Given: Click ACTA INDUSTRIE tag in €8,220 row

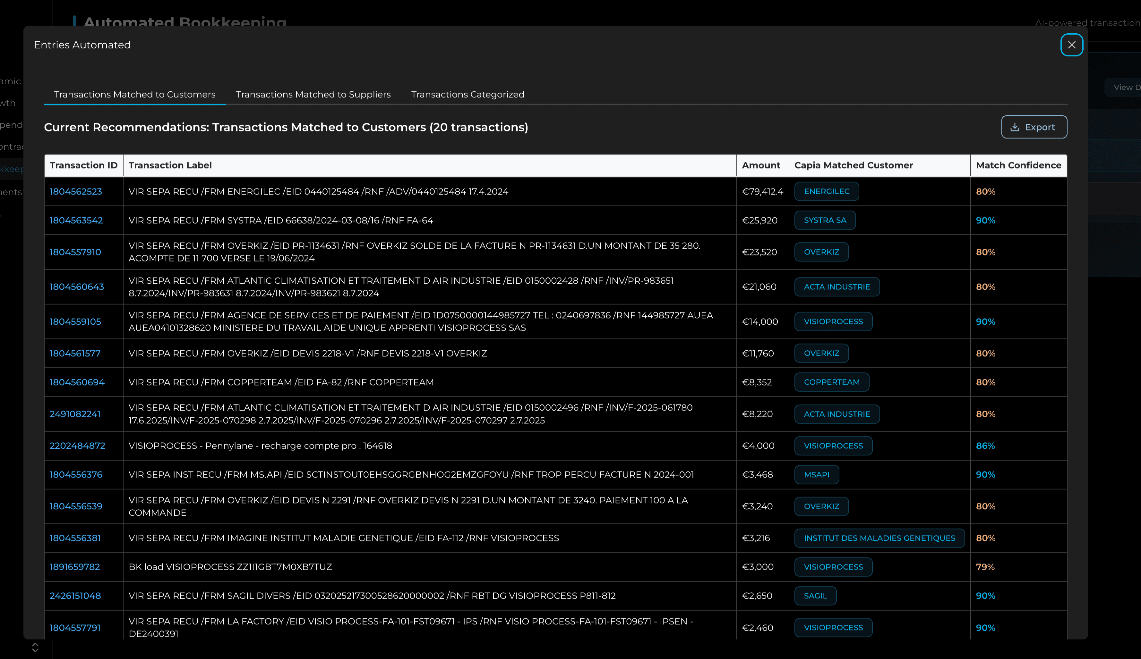Looking at the screenshot, I should tap(837, 414).
